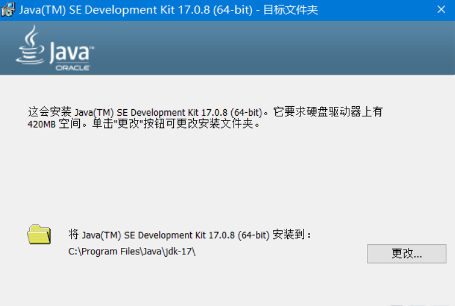This screenshot has width=455, height=306.
Task: Click the label ending with 安装到:
Action: (190, 234)
